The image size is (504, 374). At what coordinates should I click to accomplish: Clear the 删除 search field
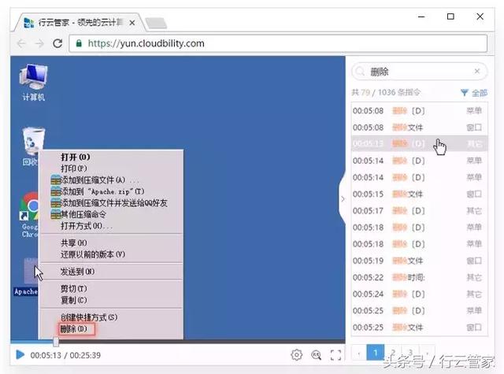pyautogui.click(x=477, y=71)
